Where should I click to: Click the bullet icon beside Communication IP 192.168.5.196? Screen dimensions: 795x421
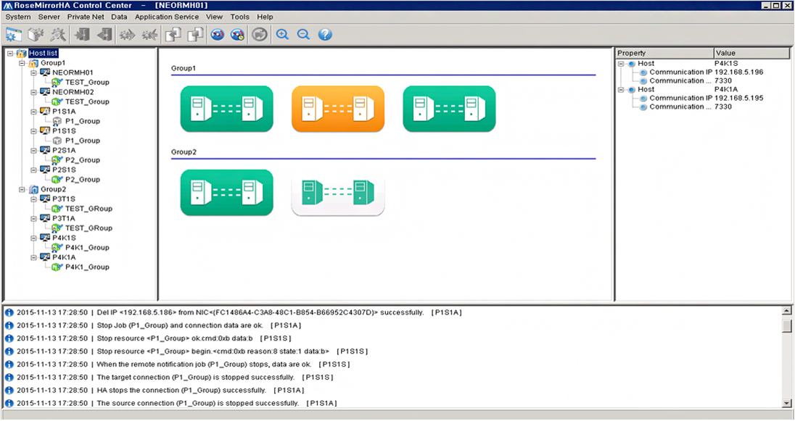pos(643,72)
